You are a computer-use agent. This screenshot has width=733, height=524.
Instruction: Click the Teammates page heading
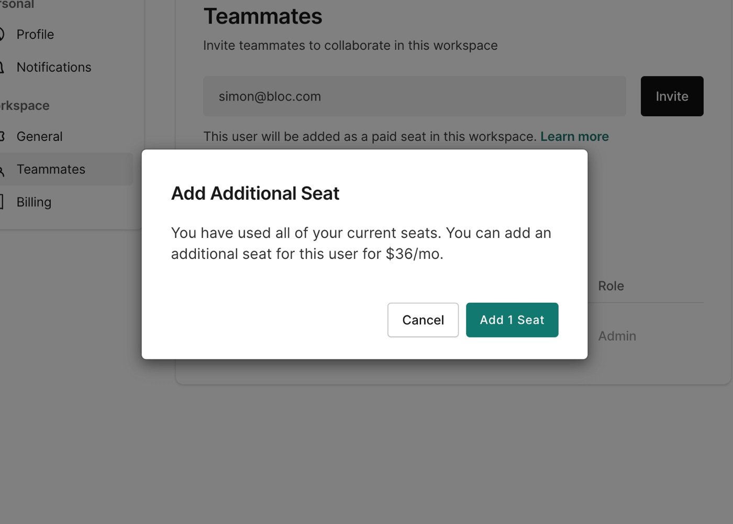pos(262,17)
